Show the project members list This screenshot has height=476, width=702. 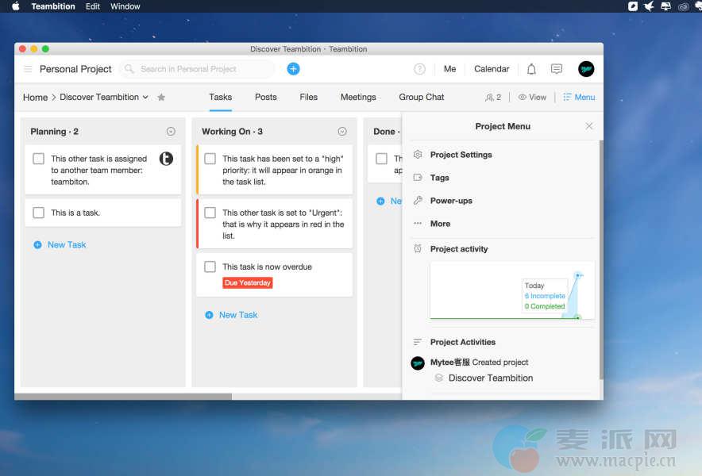click(x=492, y=98)
